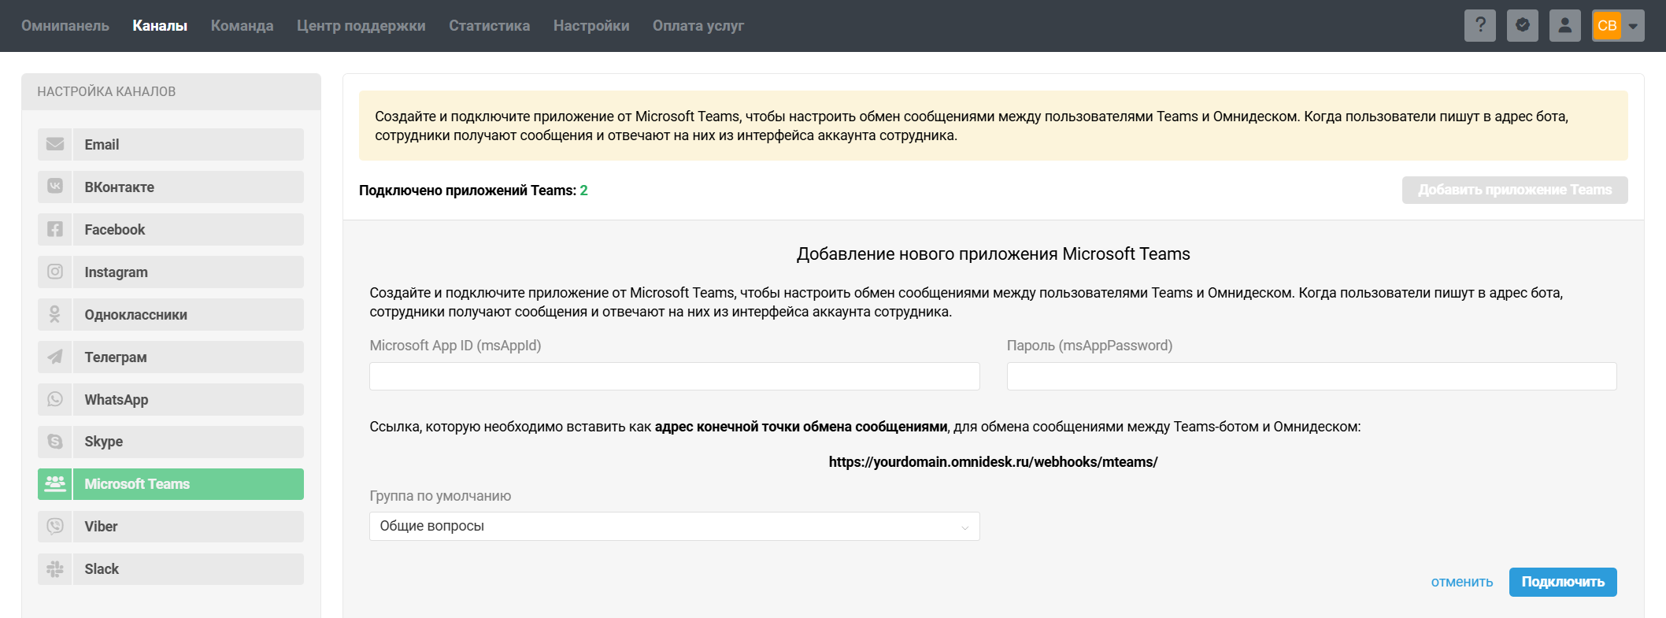Open Оплата услуг in top menu
This screenshot has width=1666, height=618.
(698, 25)
